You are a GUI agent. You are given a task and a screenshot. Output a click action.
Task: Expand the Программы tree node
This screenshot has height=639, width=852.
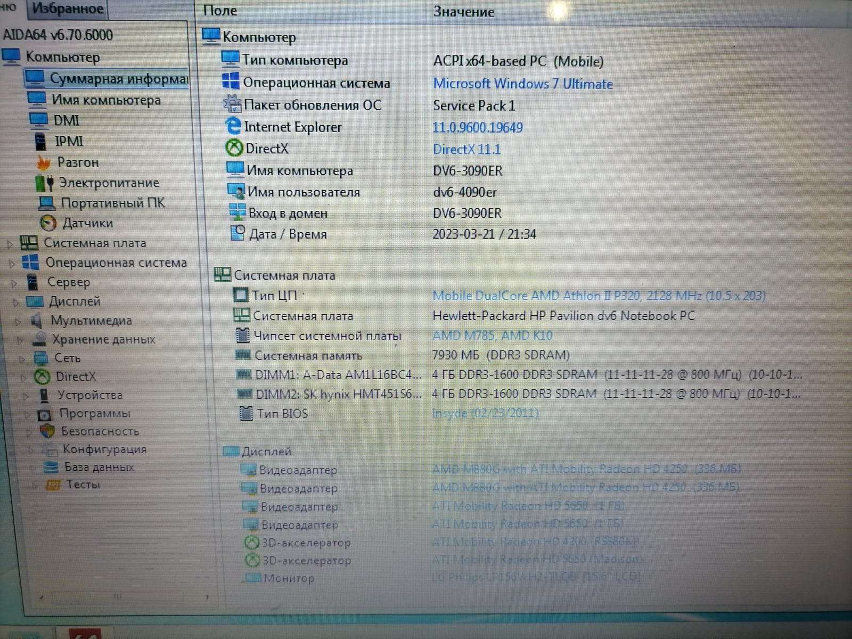tap(27, 414)
